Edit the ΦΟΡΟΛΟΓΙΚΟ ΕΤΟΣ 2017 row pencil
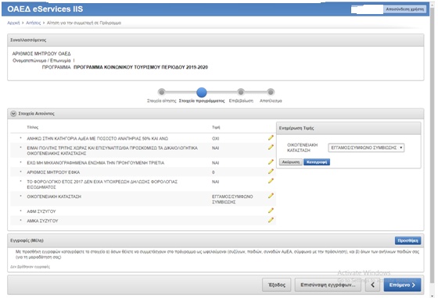Screen dimensions: 438x298 click(271, 181)
